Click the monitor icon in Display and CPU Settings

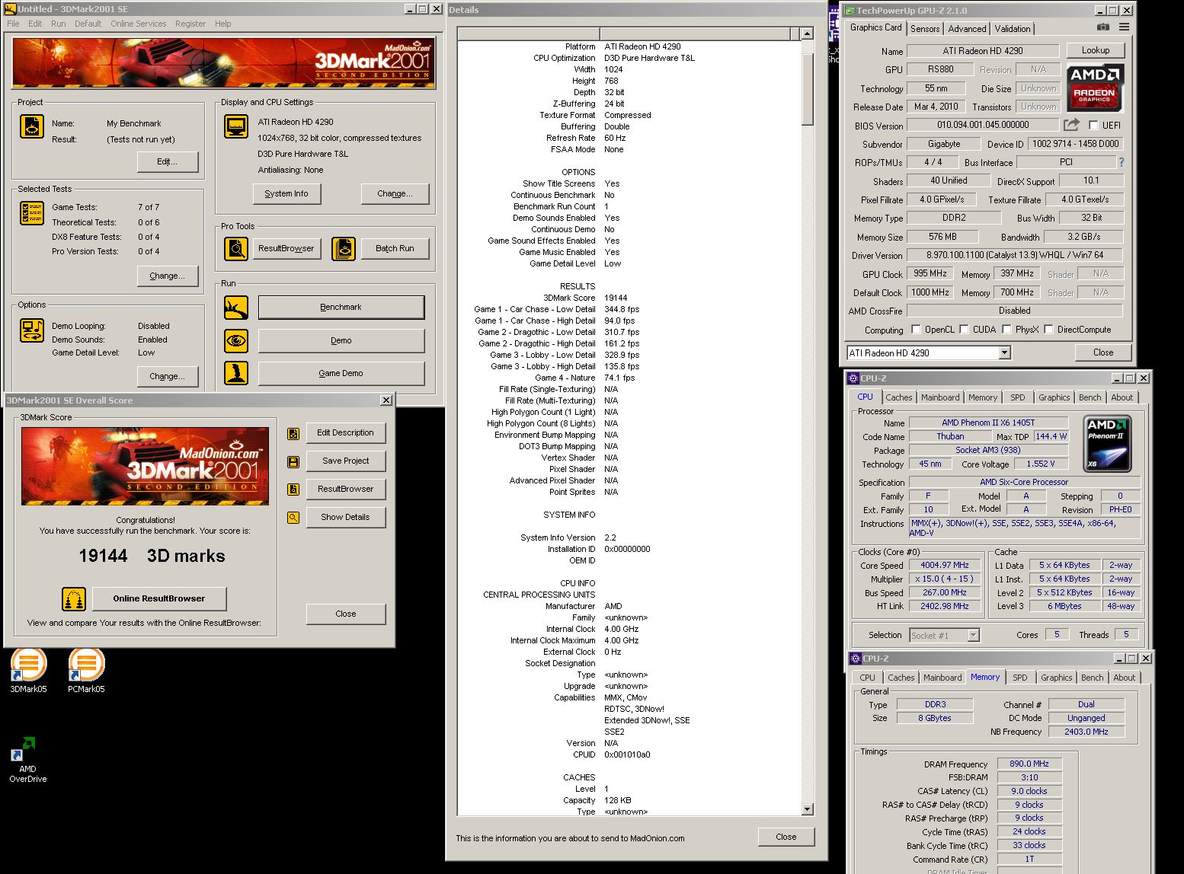pyautogui.click(x=236, y=126)
